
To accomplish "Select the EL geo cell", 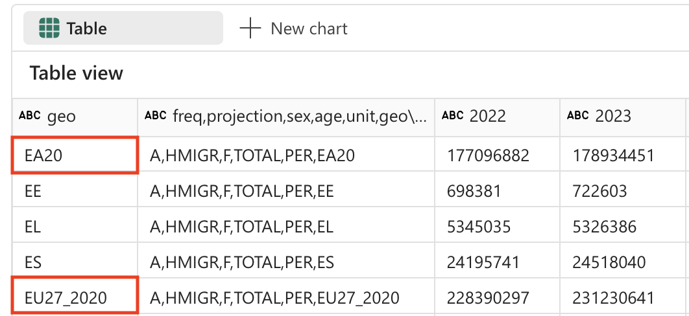I will click(x=75, y=226).
